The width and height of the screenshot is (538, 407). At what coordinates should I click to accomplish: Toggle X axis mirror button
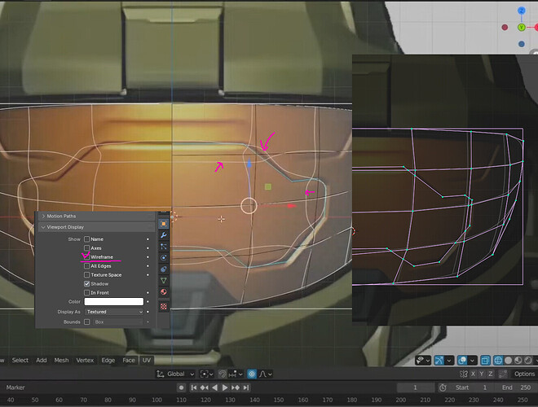point(473,374)
